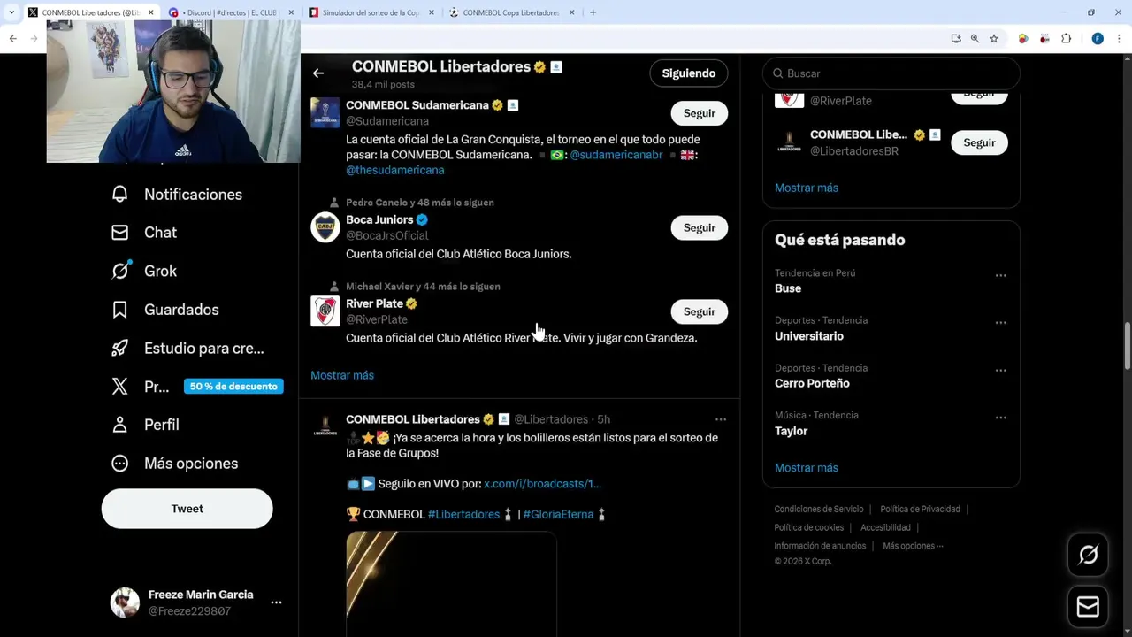Click Mostrar más under suggested accounts
The height and width of the screenshot is (637, 1132).
click(x=342, y=375)
